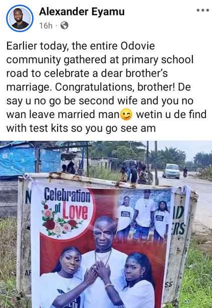The height and width of the screenshot is (308, 212).
Task: Open the 16h post timestamp
Action: point(46,26)
